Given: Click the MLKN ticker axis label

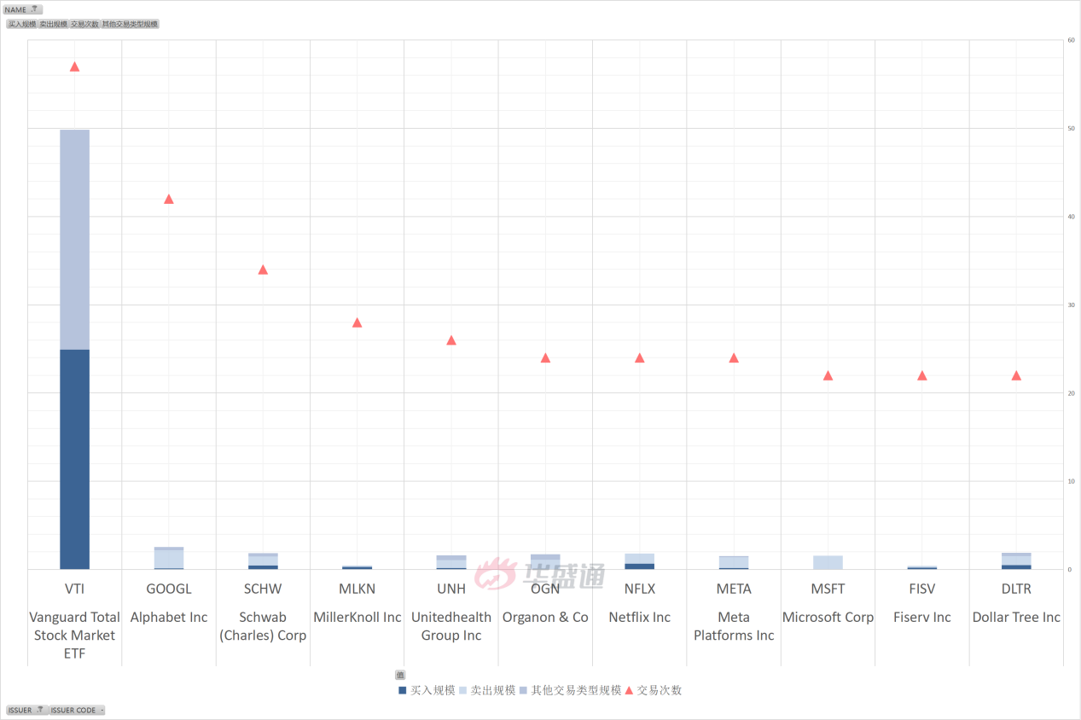Looking at the screenshot, I should (357, 589).
